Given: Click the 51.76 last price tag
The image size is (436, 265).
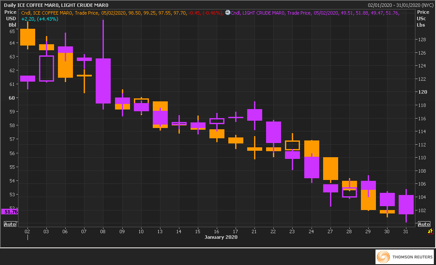Looking at the screenshot, I should (10, 212).
